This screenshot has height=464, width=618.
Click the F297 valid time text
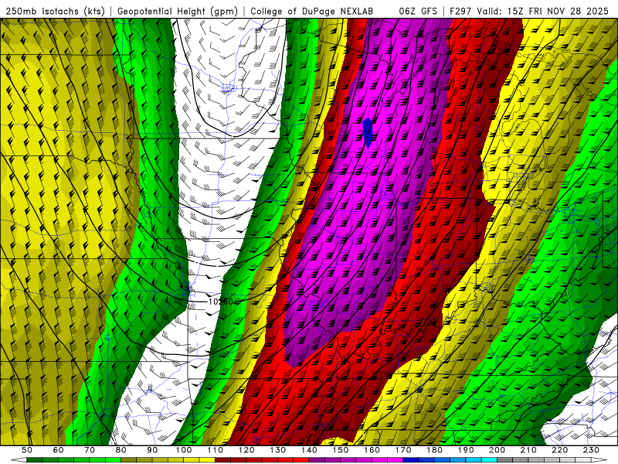pos(529,11)
